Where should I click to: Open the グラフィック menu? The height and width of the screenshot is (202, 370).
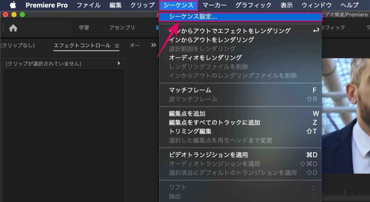click(253, 5)
